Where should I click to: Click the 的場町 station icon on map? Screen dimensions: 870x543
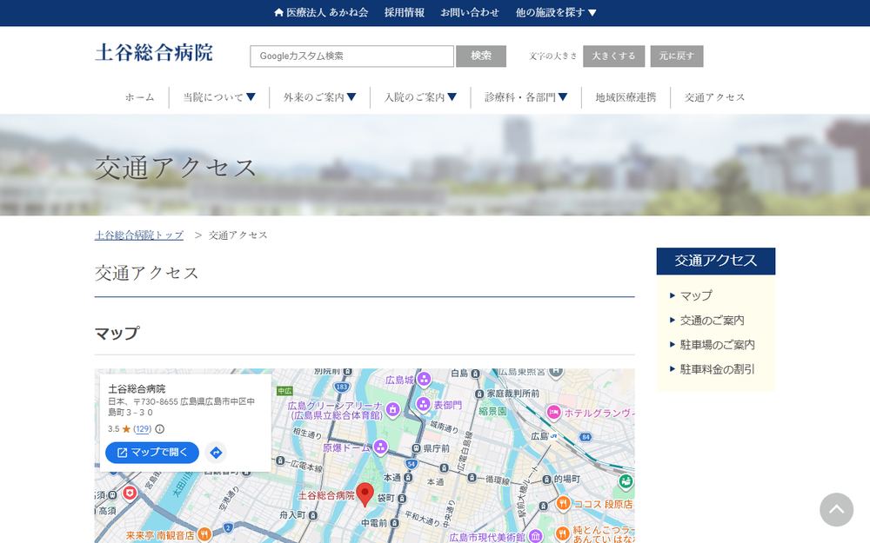(x=546, y=480)
